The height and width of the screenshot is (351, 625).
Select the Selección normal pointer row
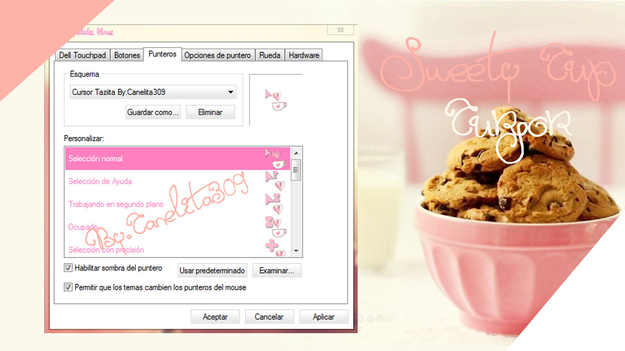[178, 158]
